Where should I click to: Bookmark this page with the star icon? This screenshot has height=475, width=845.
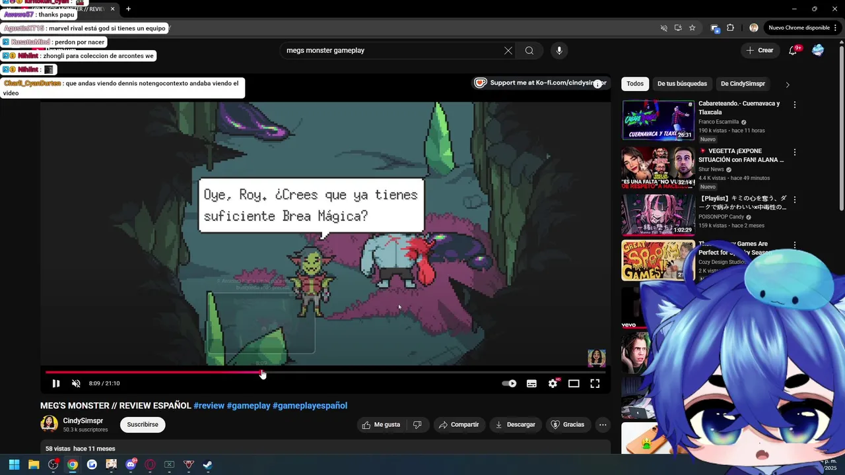[692, 28]
